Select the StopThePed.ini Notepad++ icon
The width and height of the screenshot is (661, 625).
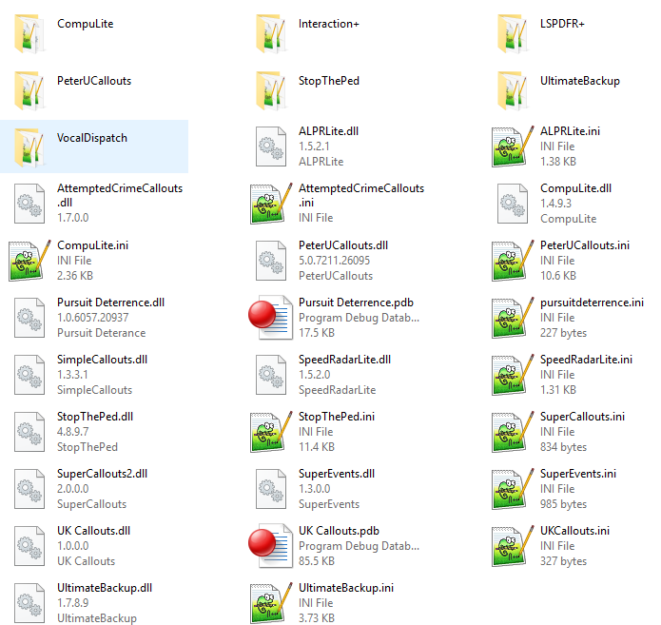click(271, 432)
